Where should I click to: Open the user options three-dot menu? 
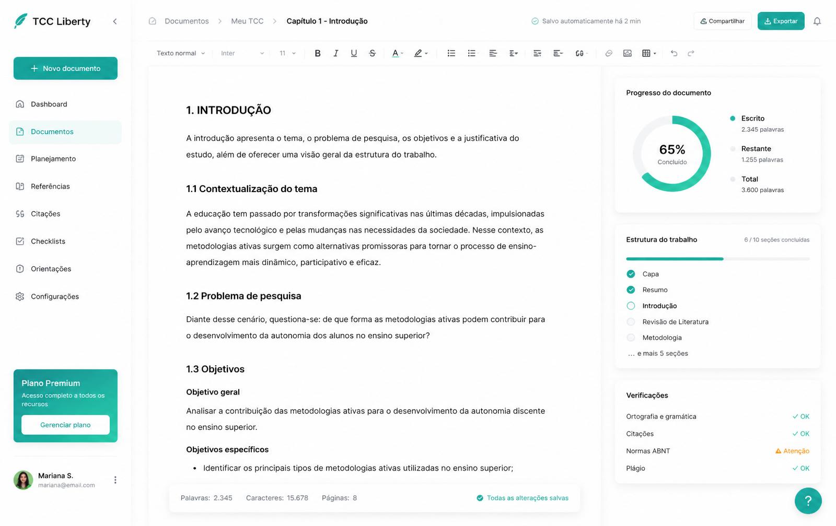pos(115,480)
